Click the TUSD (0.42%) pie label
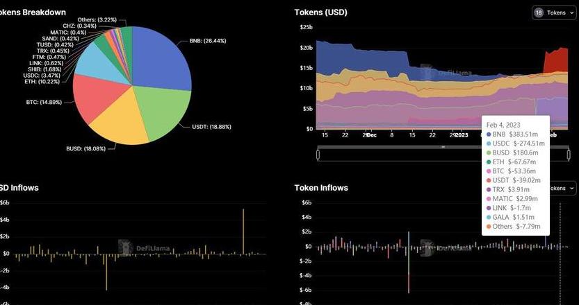 click(x=55, y=44)
